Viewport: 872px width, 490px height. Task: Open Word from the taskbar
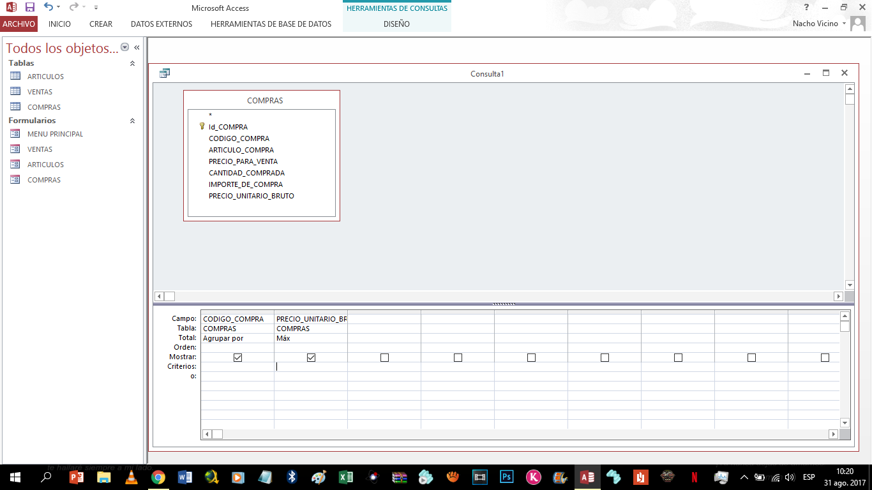click(185, 477)
